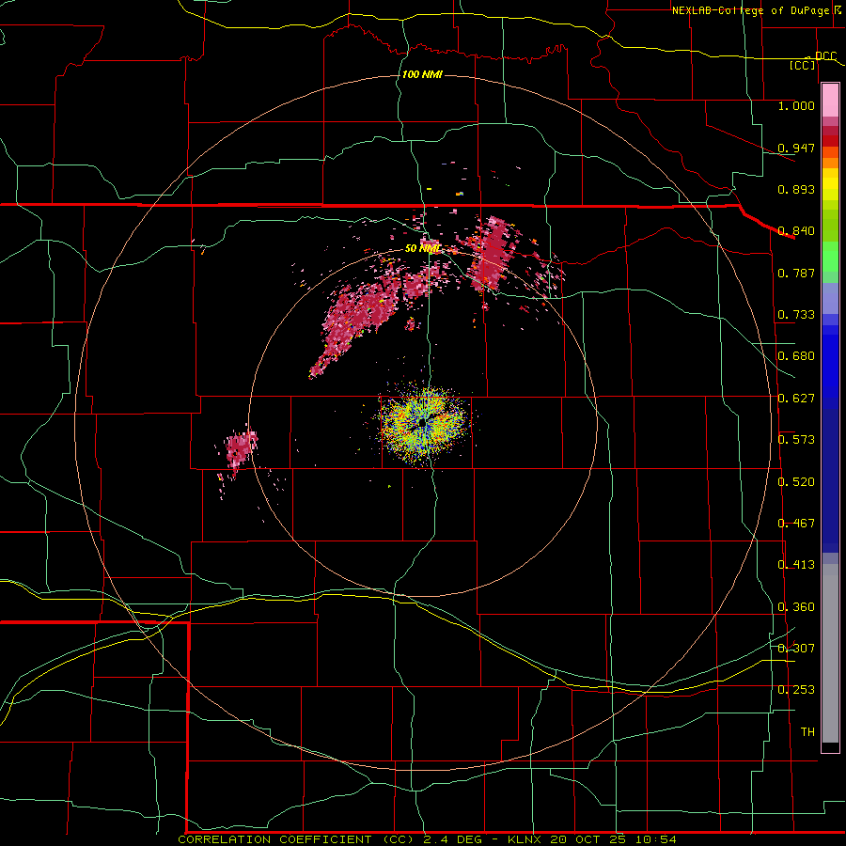Pick the bright green color bar segment
Screen dimensions: 846x846
click(x=830, y=257)
